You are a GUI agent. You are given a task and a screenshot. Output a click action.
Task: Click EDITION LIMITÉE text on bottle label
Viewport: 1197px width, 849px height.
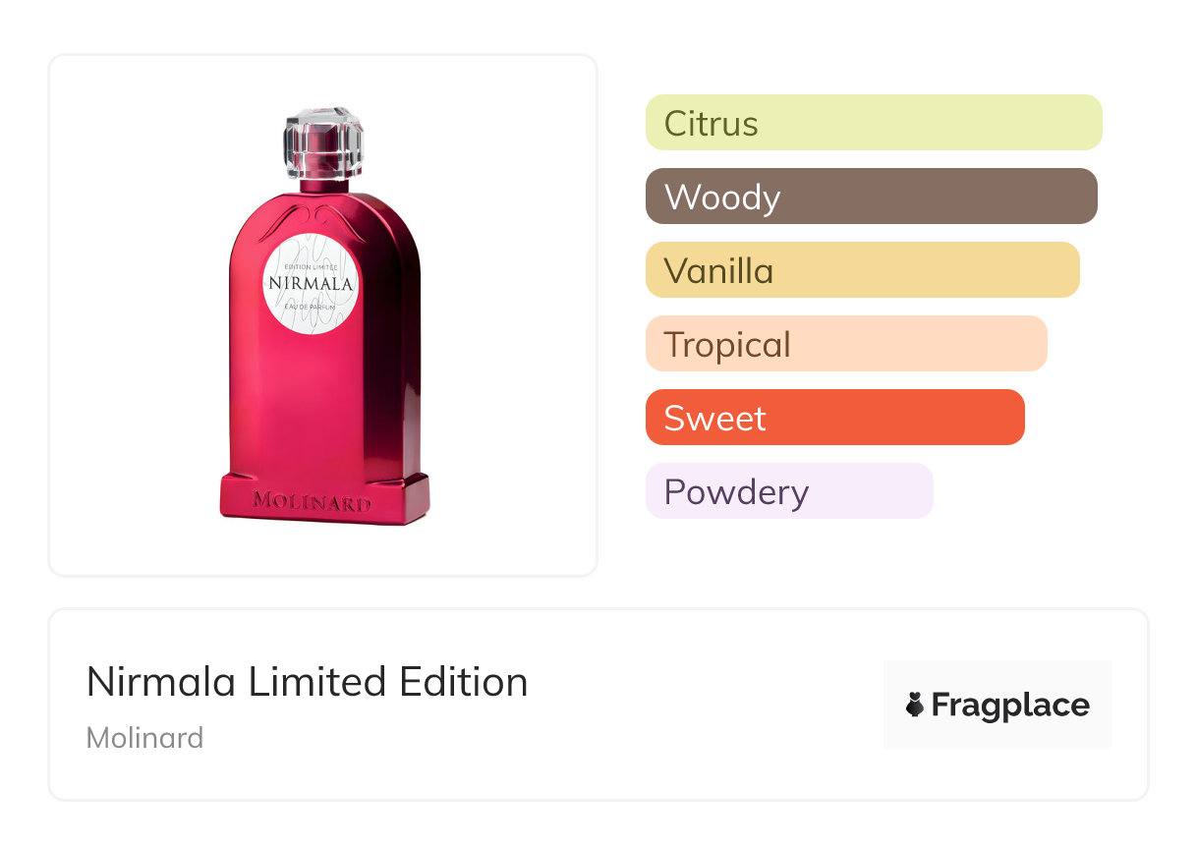[x=310, y=266]
